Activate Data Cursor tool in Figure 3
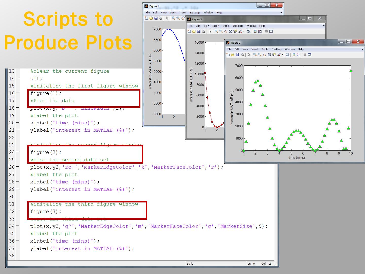Screen dimensions: 365x274 [273, 55]
